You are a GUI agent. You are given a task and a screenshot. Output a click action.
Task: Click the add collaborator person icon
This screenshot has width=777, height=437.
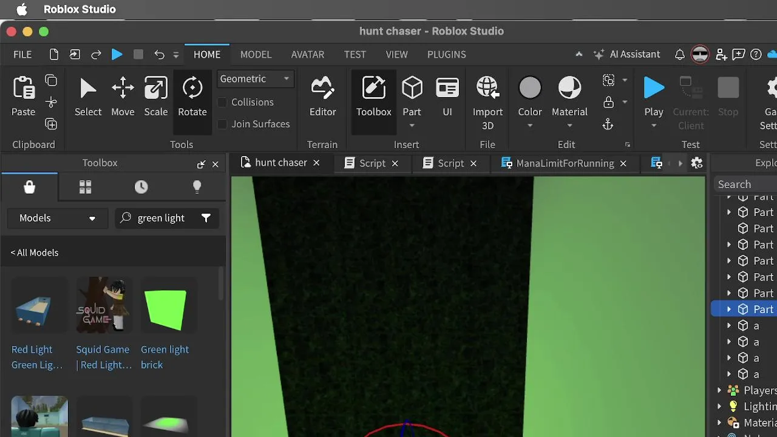click(x=721, y=55)
